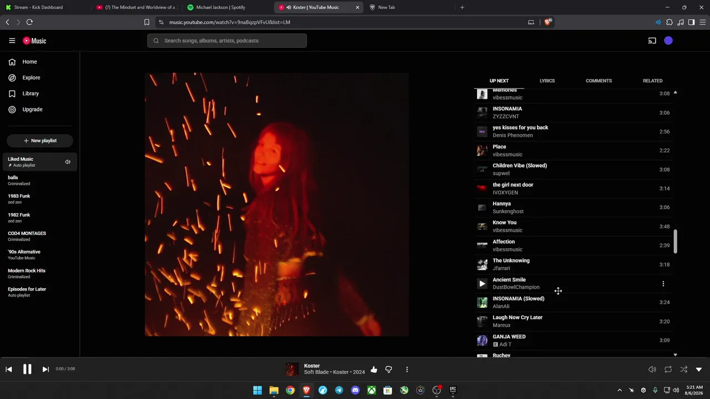710x399 pixels.
Task: Click the Cast to device icon
Action: [652, 40]
